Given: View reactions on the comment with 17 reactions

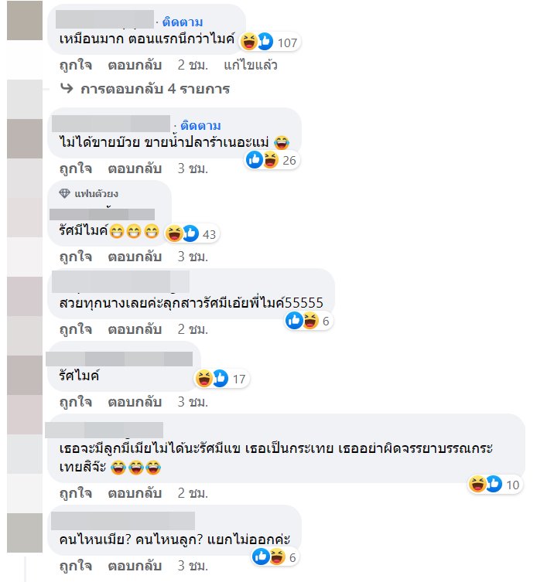Looking at the screenshot, I should click(221, 379).
